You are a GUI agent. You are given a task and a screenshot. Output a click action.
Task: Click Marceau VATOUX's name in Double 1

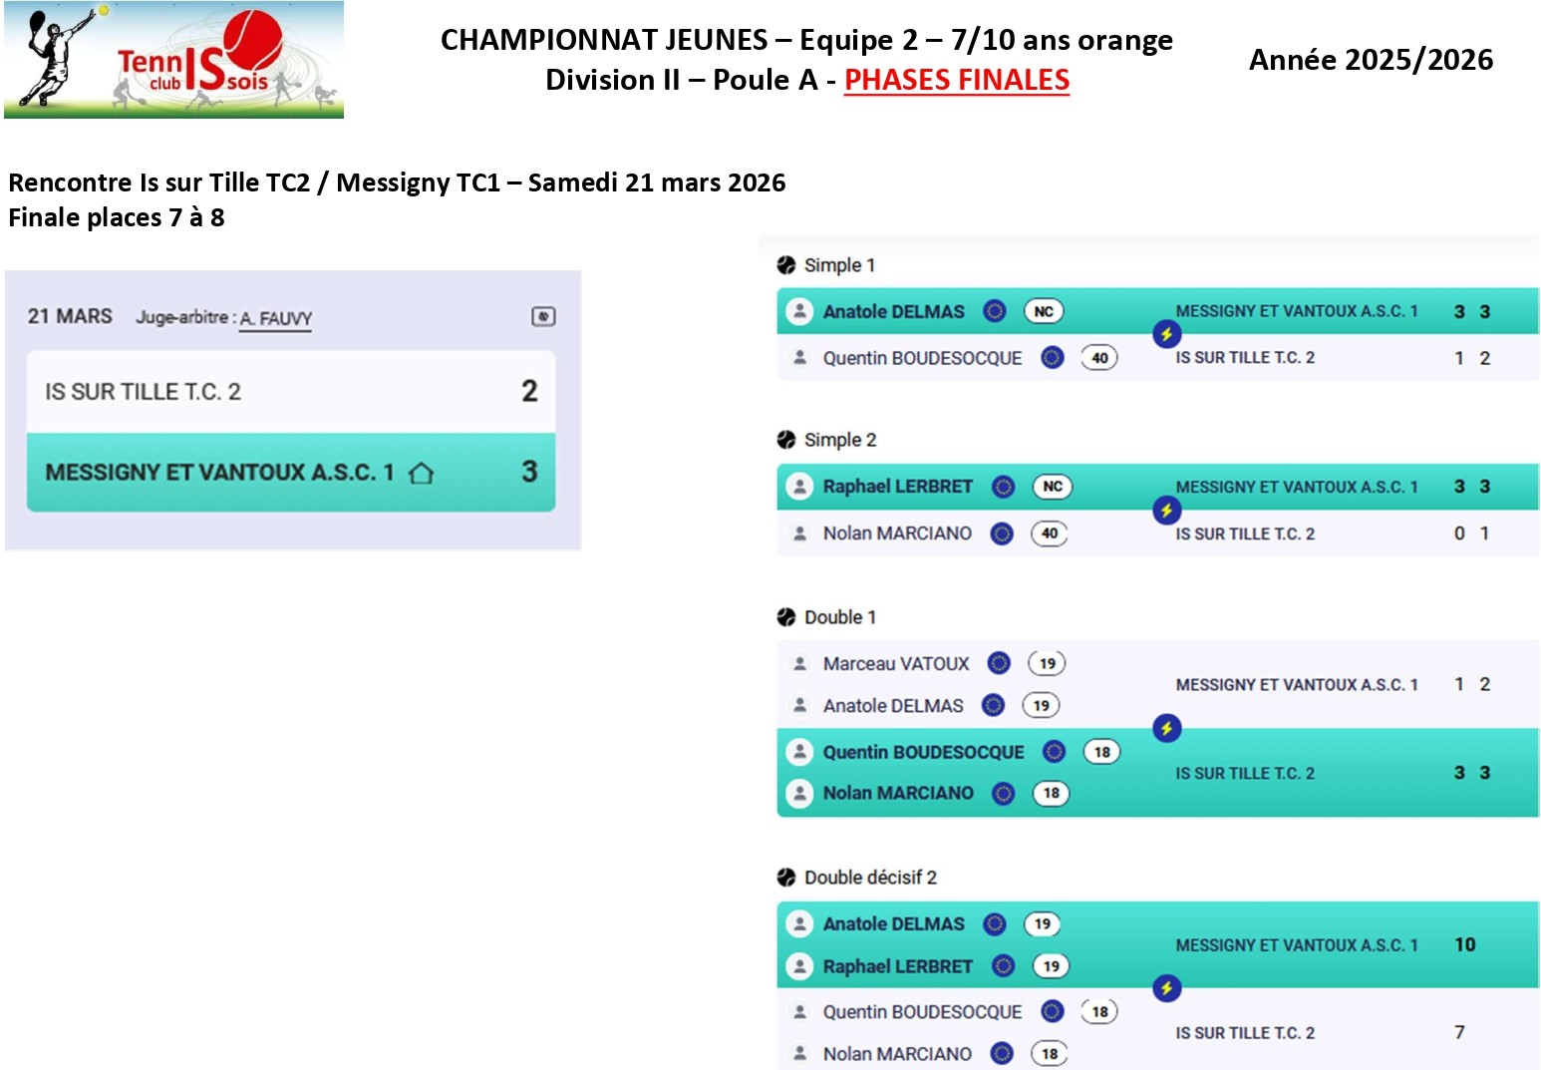896,663
